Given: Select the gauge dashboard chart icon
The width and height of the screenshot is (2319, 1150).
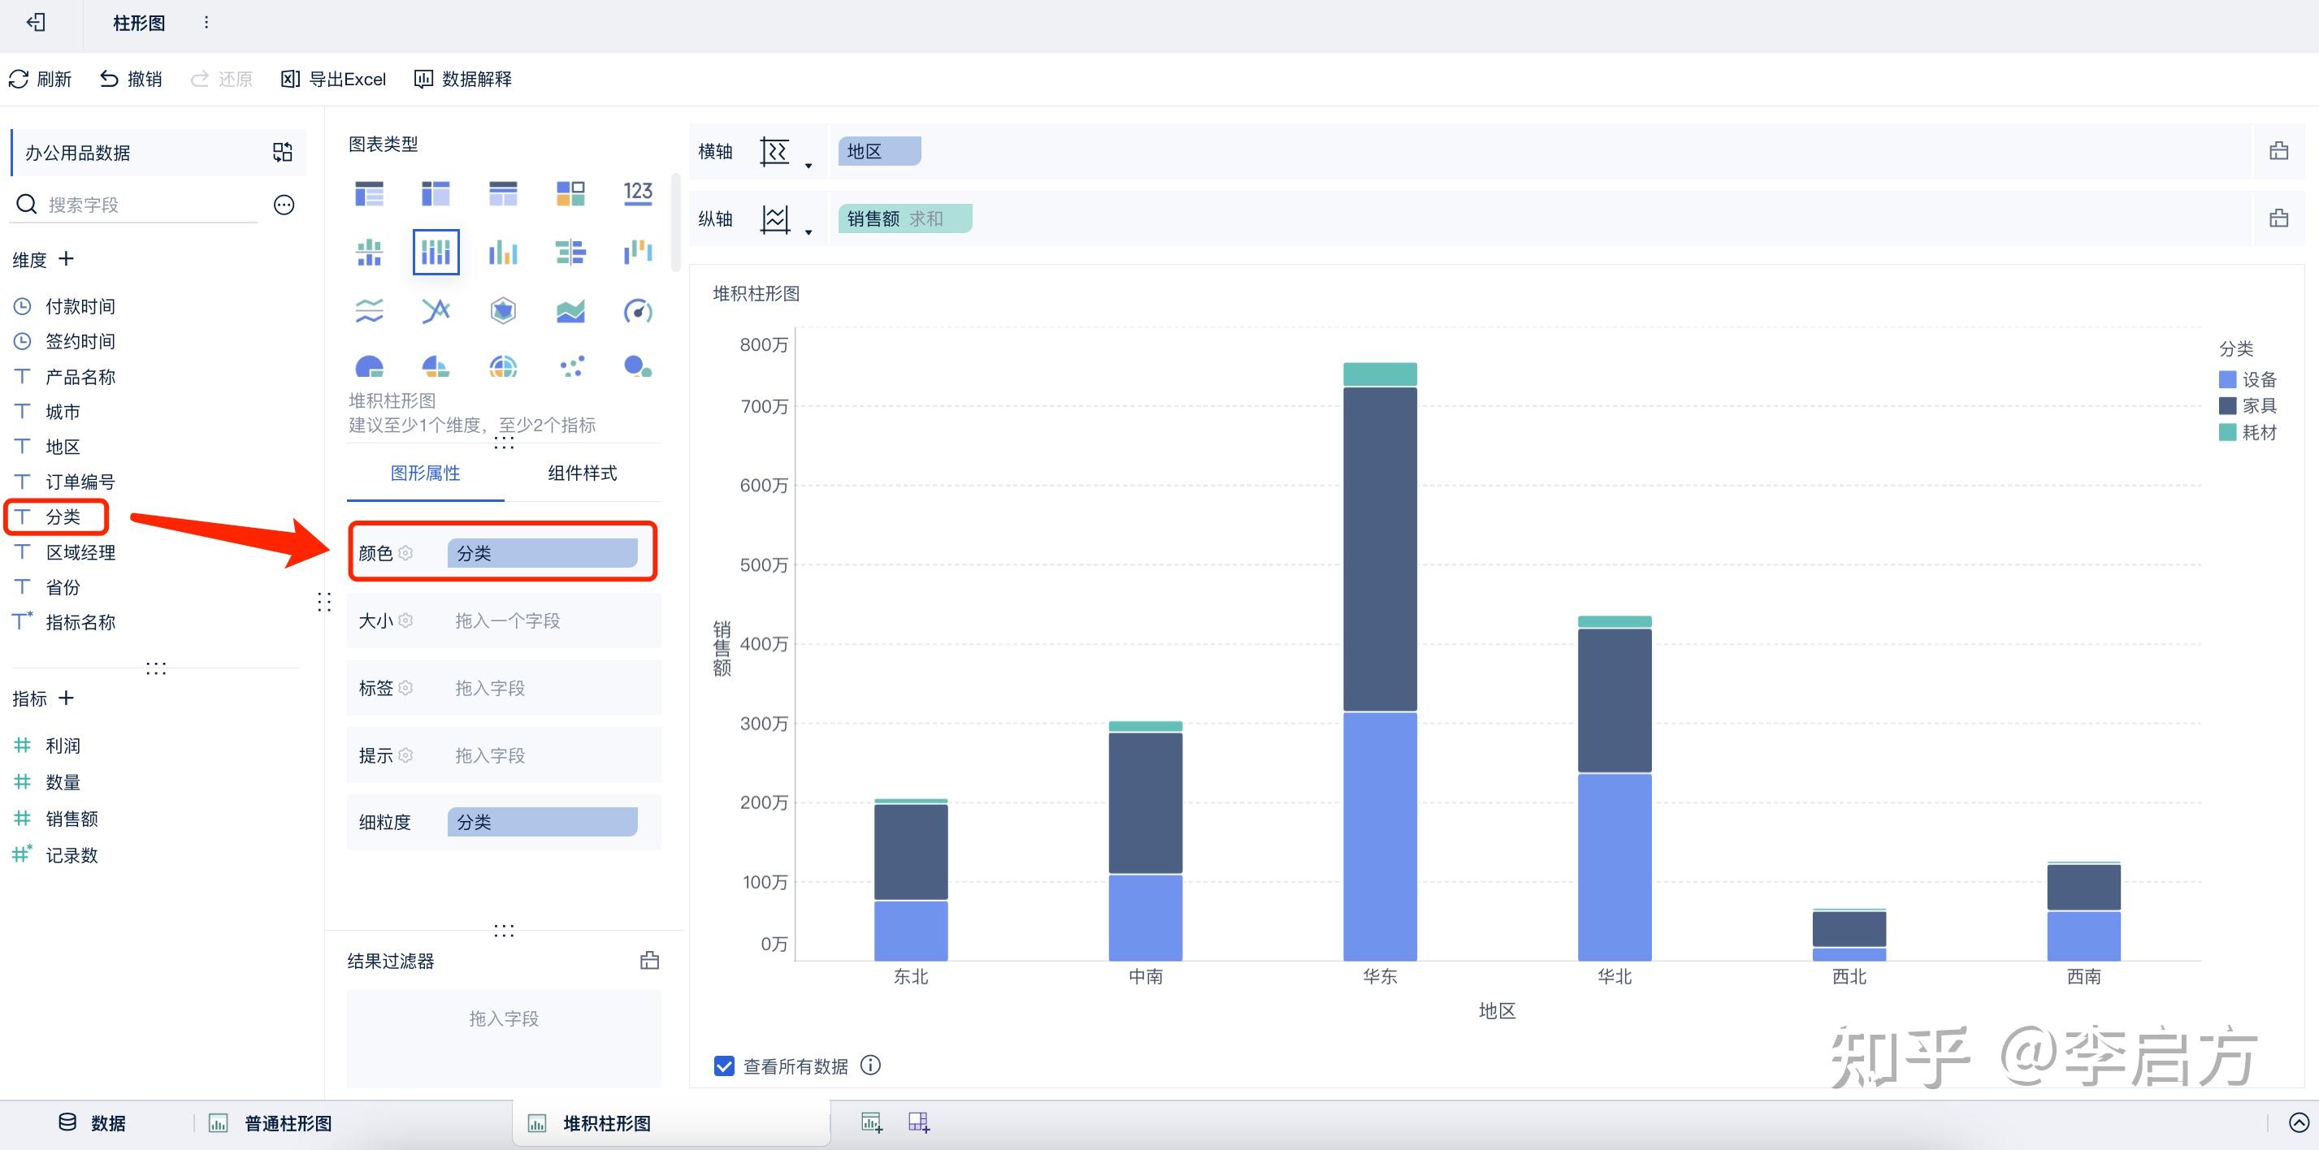Looking at the screenshot, I should (639, 311).
